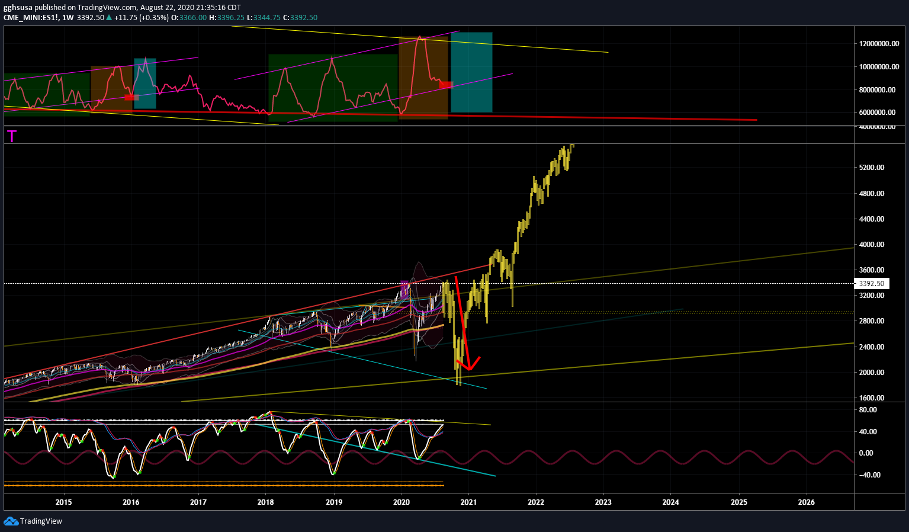This screenshot has height=532, width=909.
Task: Click the current price tag 3392.50 on axis
Action: pyautogui.click(x=872, y=284)
